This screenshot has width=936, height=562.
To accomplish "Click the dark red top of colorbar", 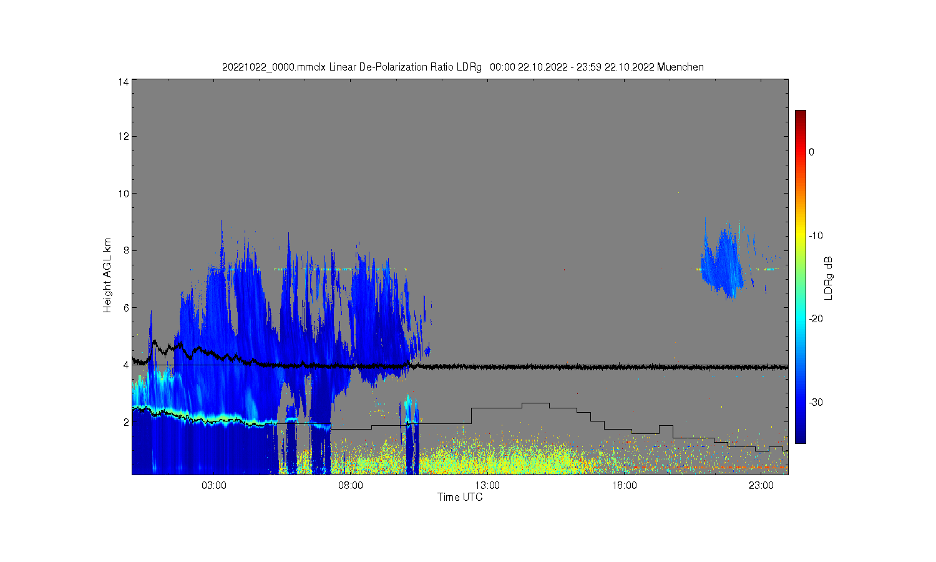I will (800, 114).
